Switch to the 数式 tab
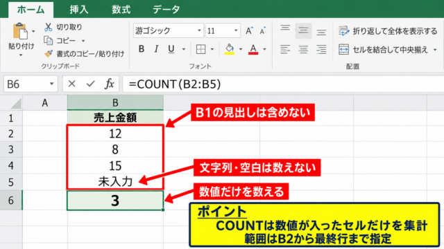The width and height of the screenshot is (444, 249). click(121, 10)
